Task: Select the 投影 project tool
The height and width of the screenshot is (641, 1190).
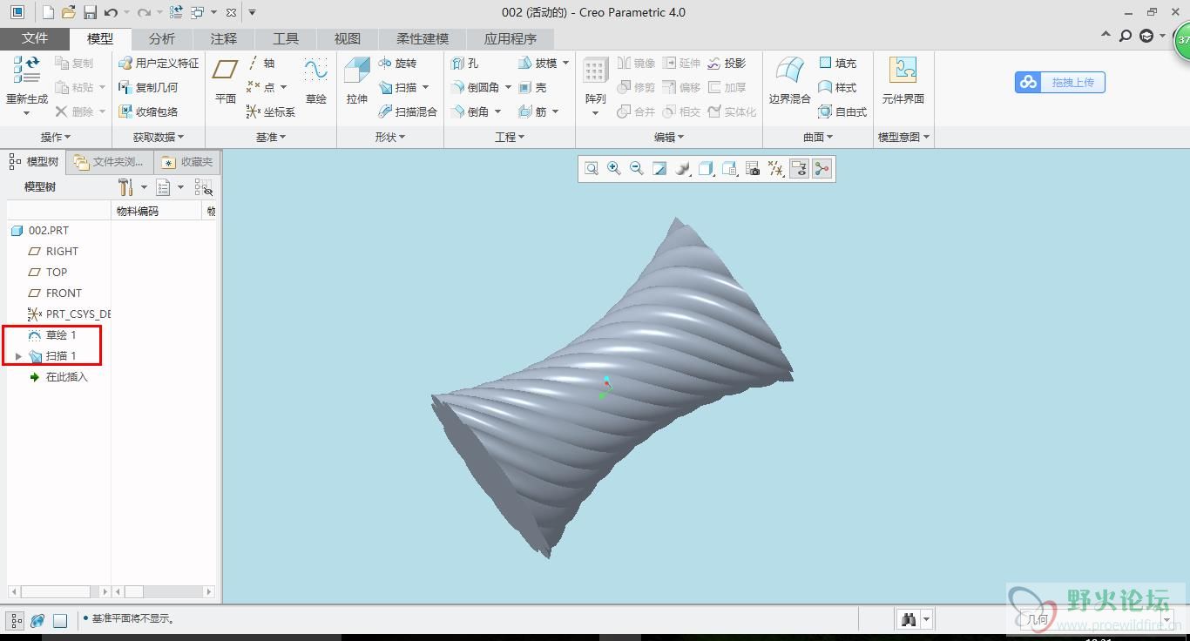Action: (x=727, y=63)
